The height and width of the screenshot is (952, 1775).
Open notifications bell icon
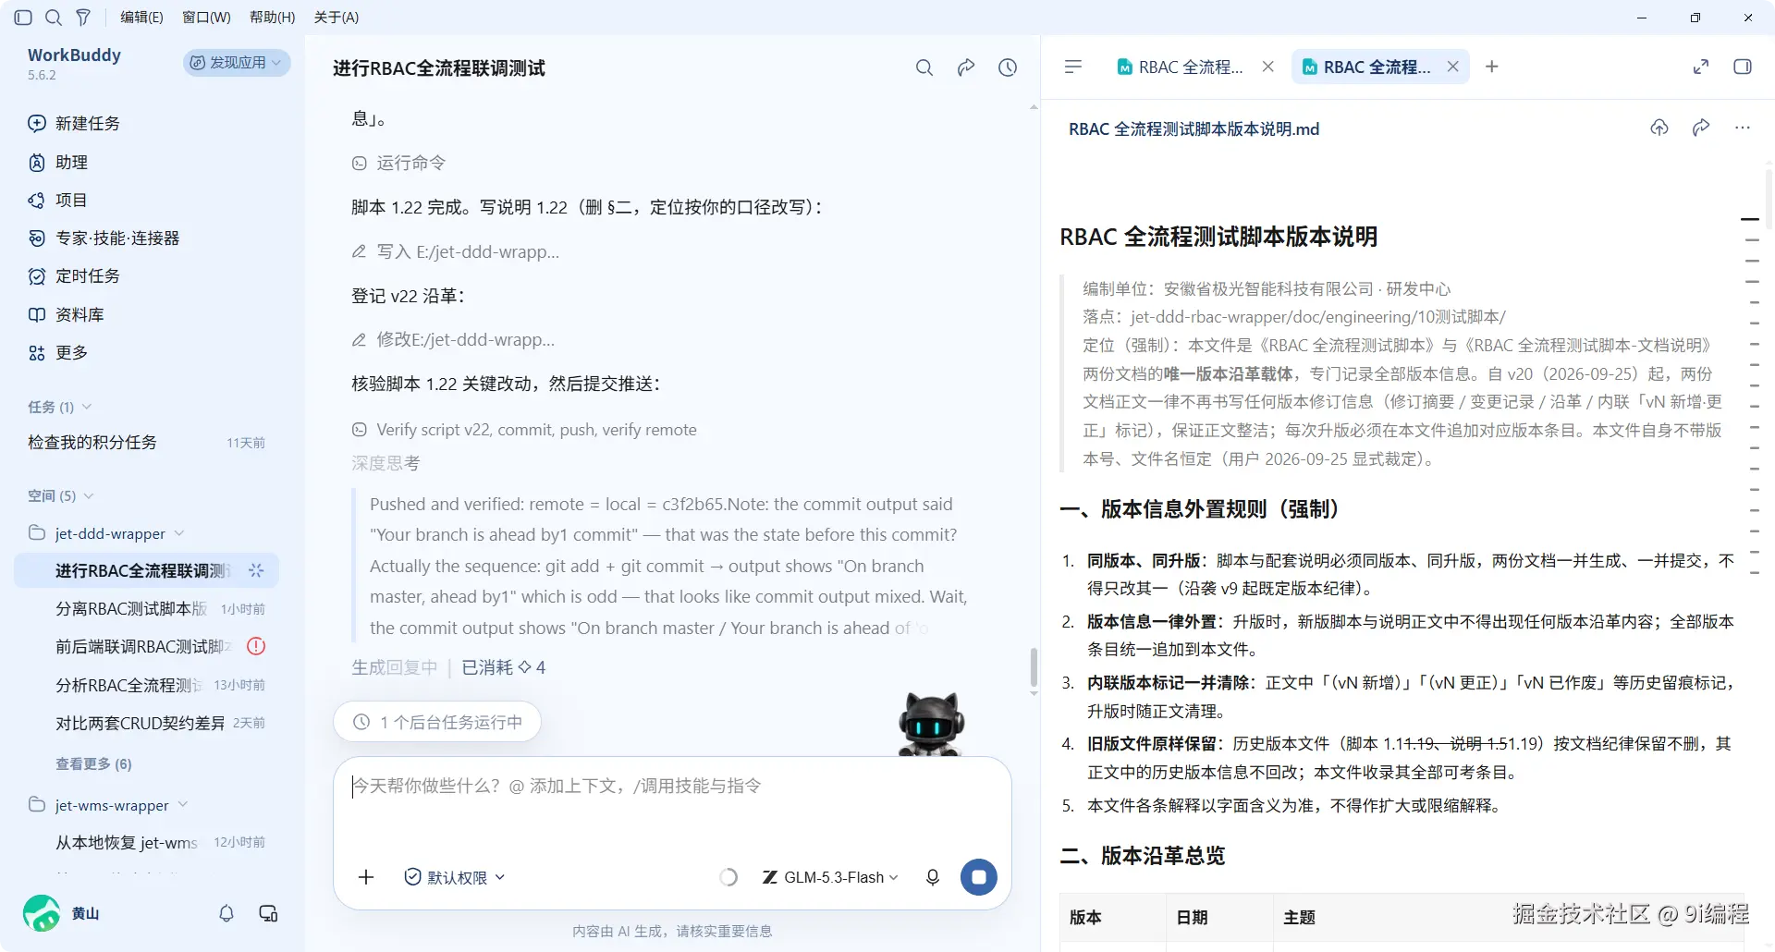click(x=226, y=913)
